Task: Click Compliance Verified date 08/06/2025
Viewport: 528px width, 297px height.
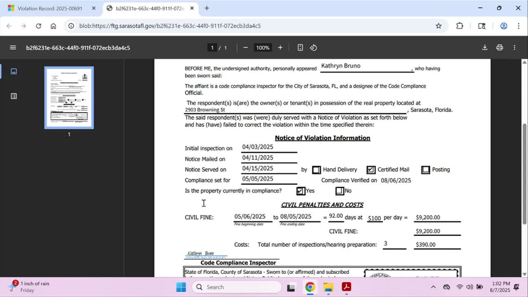Action: 396,180
